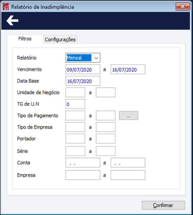The height and width of the screenshot is (215, 193).
Task: Click the TG de U.N field
Action: click(x=75, y=104)
